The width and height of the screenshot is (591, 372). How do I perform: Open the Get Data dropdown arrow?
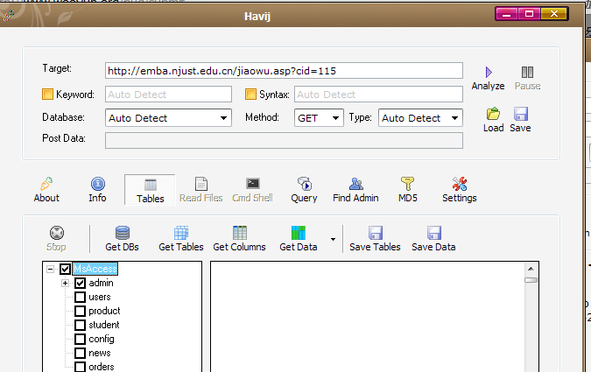333,239
